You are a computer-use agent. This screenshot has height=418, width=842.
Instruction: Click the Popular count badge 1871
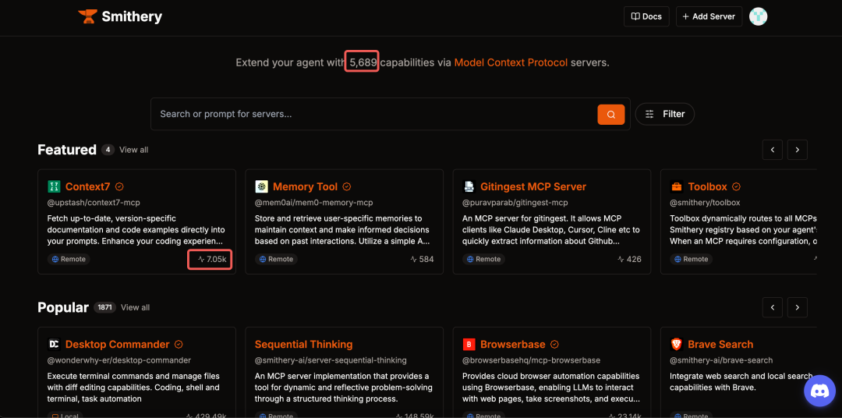click(x=104, y=307)
